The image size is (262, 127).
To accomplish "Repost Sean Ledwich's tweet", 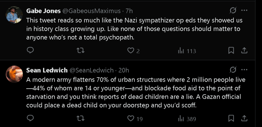I will tap(80, 118).
